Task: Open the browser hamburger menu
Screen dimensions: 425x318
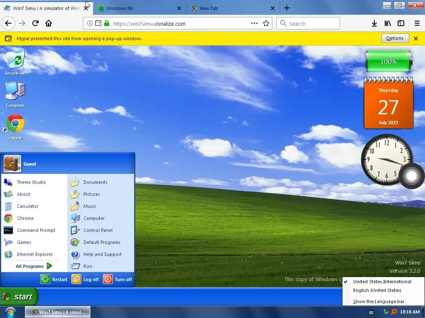Action: point(417,24)
